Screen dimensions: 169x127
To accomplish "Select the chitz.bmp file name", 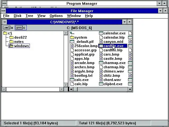I will (112, 75).
